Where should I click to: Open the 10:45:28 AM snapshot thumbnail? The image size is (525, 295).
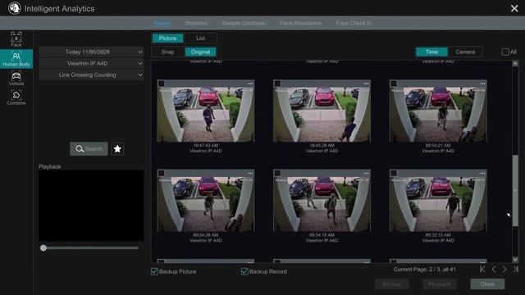[x=322, y=115]
